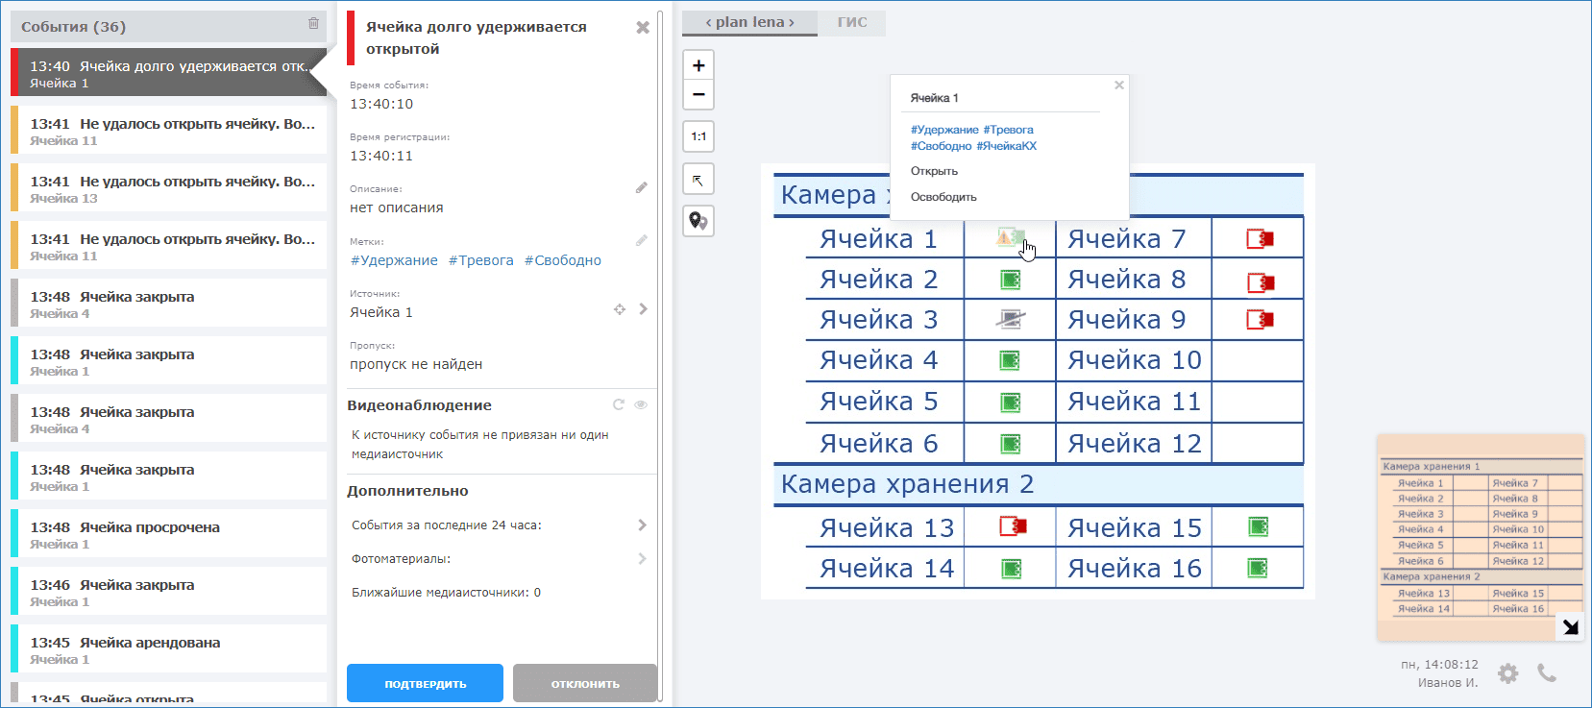This screenshot has width=1592, height=708.
Task: Choose Освободить in the cell popup menu
Action: (x=943, y=197)
